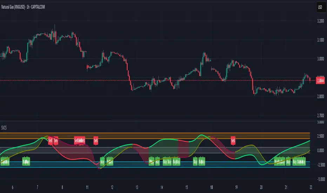Click the 3.2000 price axis label
The width and height of the screenshot is (327, 193).
321,21
